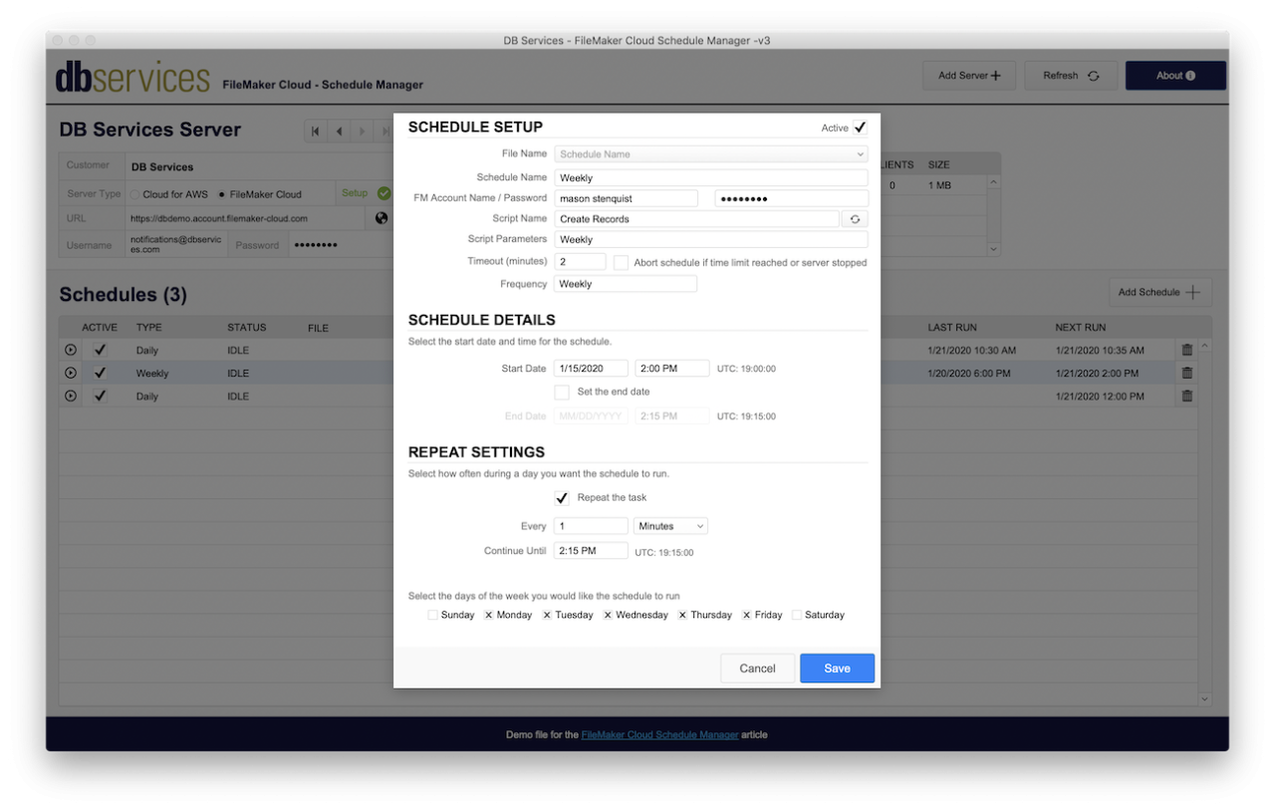
Task: Click the start time field 2:00 PM
Action: (x=672, y=369)
